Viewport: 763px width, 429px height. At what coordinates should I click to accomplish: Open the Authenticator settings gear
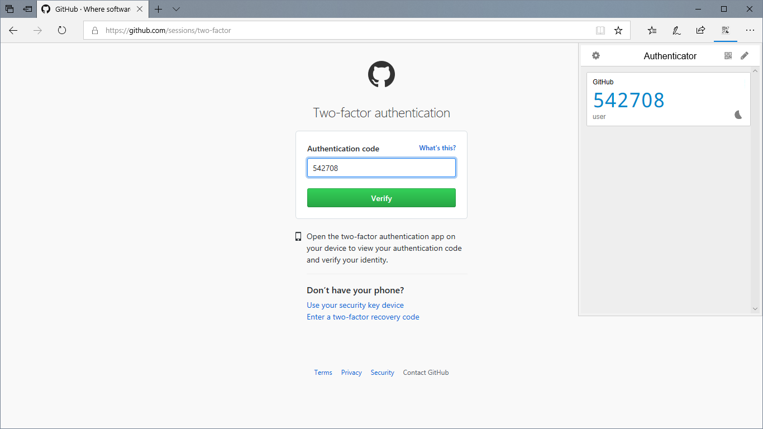point(596,55)
